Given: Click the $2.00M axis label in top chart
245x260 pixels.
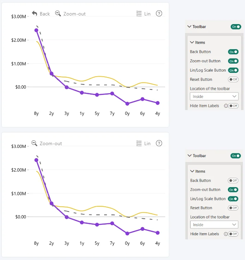Looking at the screenshot, I should pyautogui.click(x=19, y=40).
